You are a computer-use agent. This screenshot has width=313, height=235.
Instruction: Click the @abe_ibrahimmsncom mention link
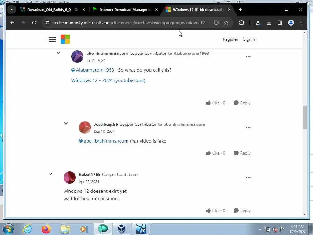[x=104, y=141]
